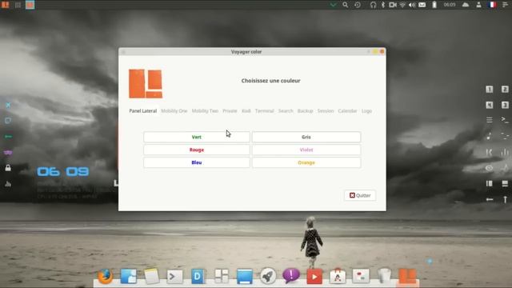Click the orange Voyager icon in the dock

[407, 276]
